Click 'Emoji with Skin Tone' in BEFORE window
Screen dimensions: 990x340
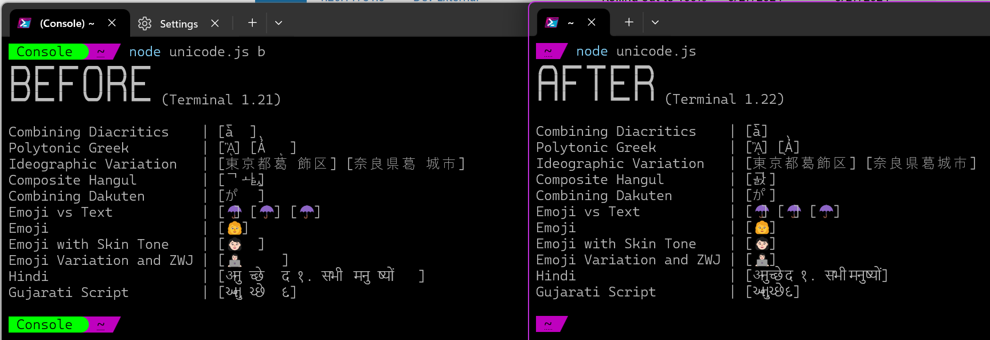click(x=89, y=244)
